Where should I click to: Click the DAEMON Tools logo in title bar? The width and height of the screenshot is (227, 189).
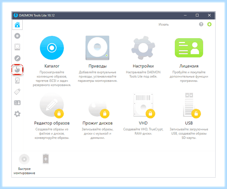click(16, 15)
